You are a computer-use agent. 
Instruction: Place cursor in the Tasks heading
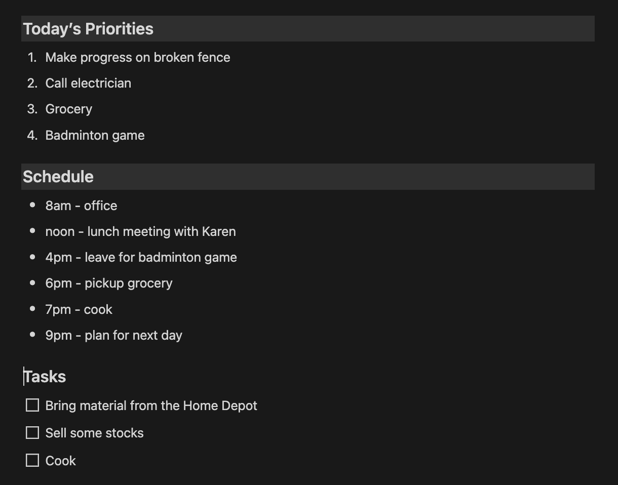pos(45,377)
